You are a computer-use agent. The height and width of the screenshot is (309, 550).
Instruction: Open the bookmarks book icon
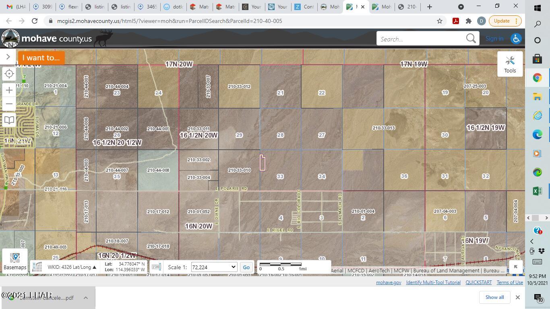tap(9, 120)
